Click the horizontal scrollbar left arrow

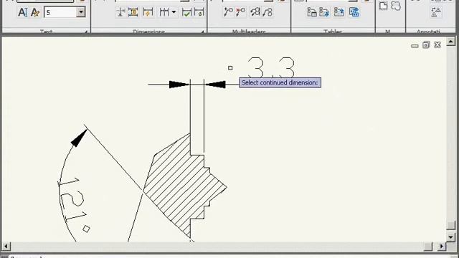[x=6, y=247]
